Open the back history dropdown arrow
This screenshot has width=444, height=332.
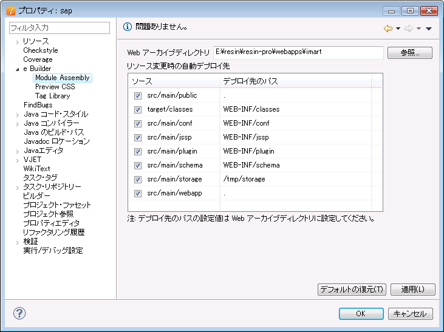pos(398,29)
